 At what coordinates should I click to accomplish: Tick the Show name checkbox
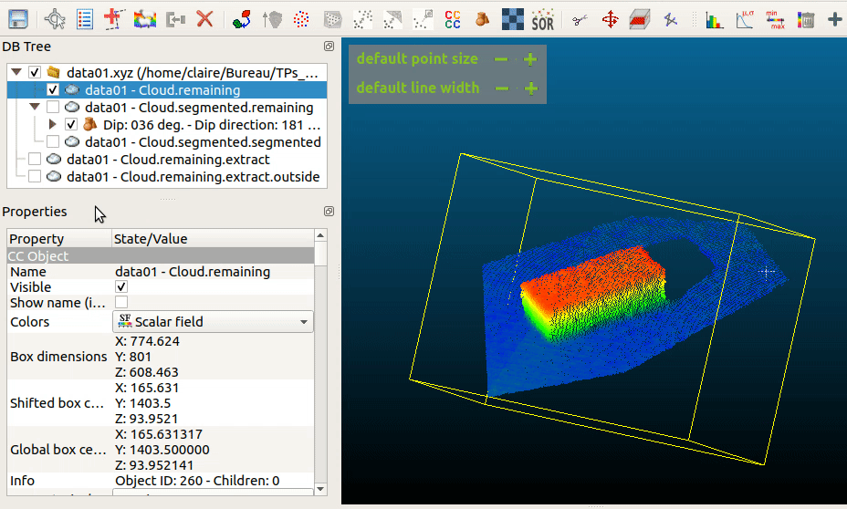(x=121, y=302)
